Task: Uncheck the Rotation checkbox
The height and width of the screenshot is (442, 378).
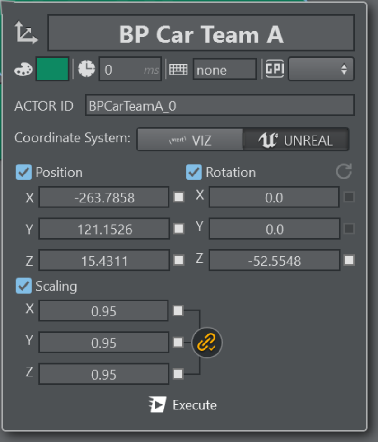Action: click(194, 172)
